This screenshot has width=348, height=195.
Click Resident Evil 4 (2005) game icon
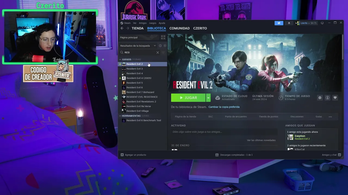pos(124,78)
